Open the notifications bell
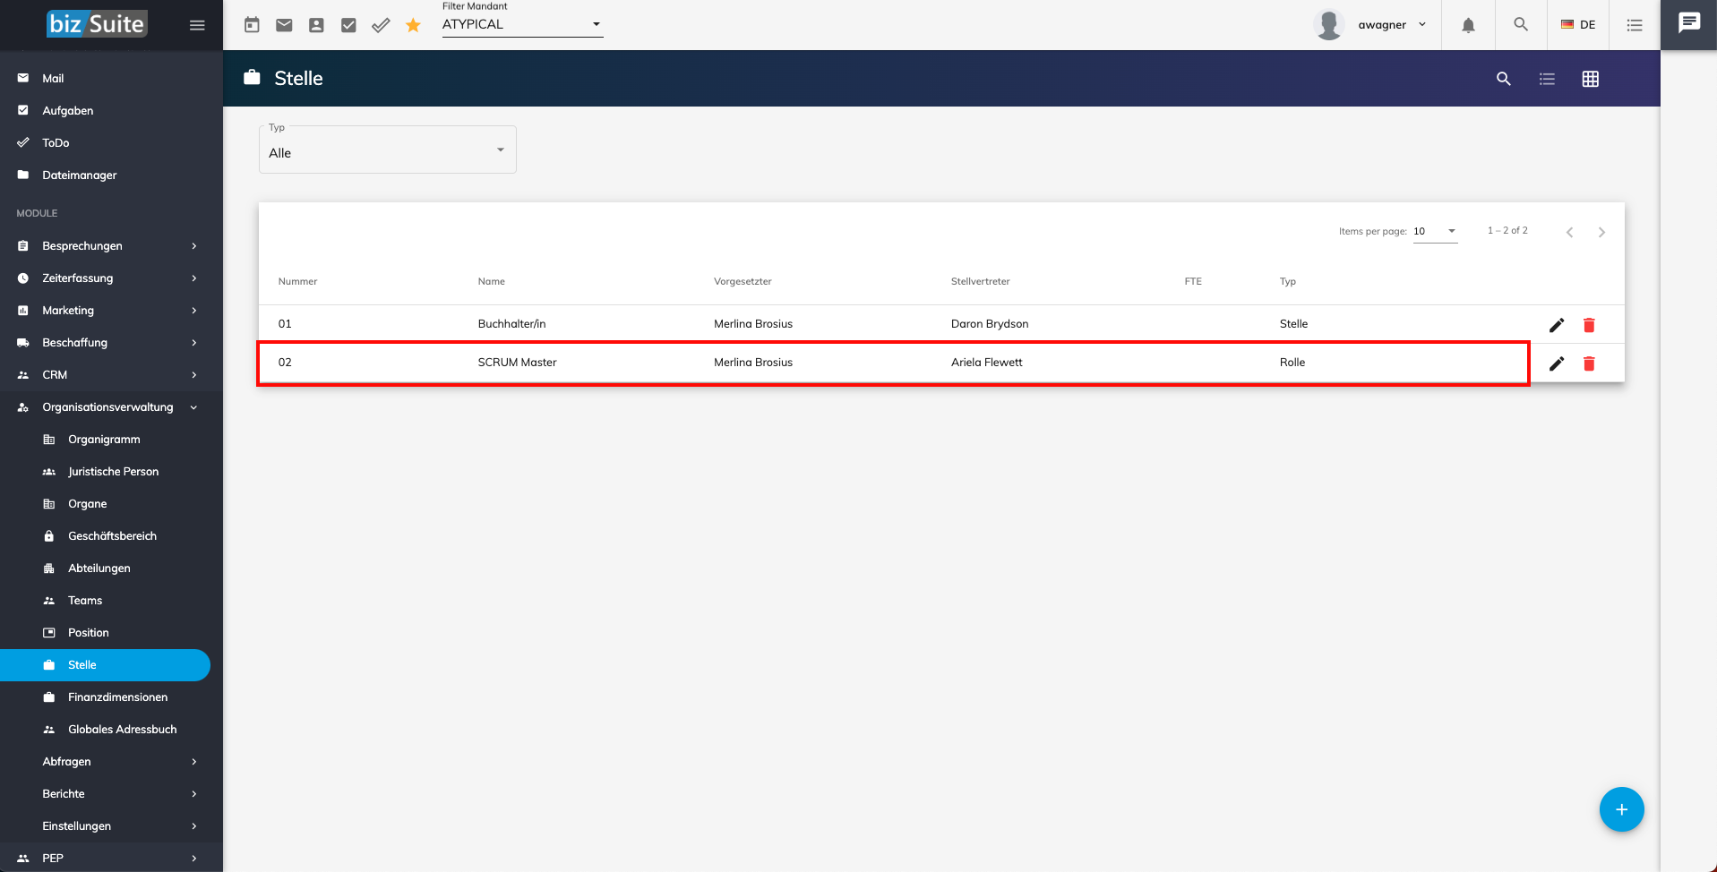Screen dimensions: 1717x872 (1468, 25)
